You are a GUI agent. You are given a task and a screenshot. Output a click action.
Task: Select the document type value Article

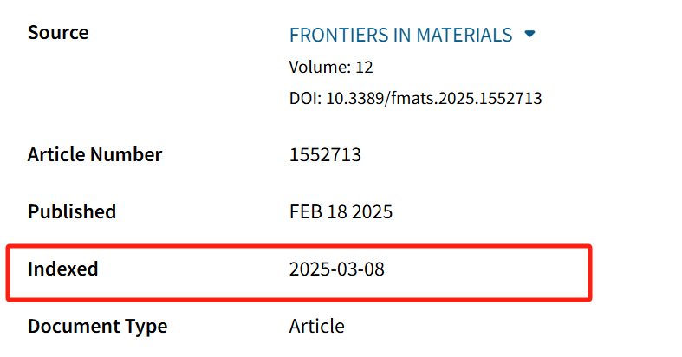(316, 327)
